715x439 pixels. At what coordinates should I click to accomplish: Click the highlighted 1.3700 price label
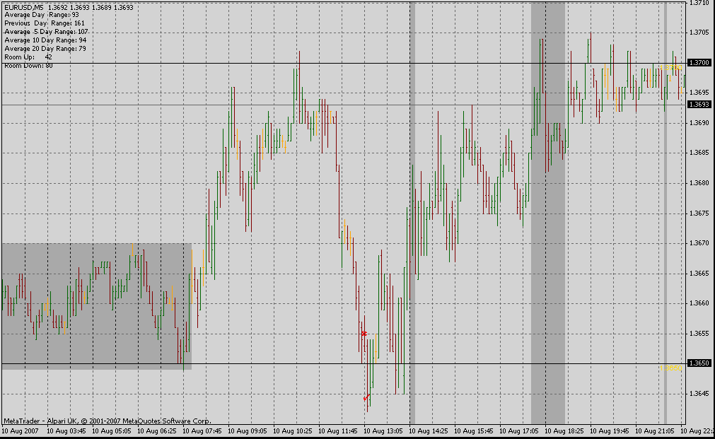699,62
